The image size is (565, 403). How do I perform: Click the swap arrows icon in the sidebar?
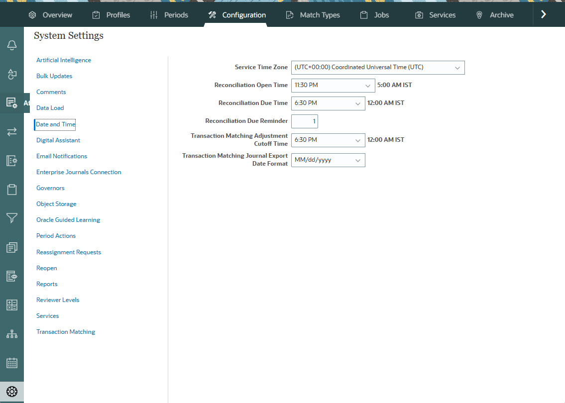click(11, 131)
